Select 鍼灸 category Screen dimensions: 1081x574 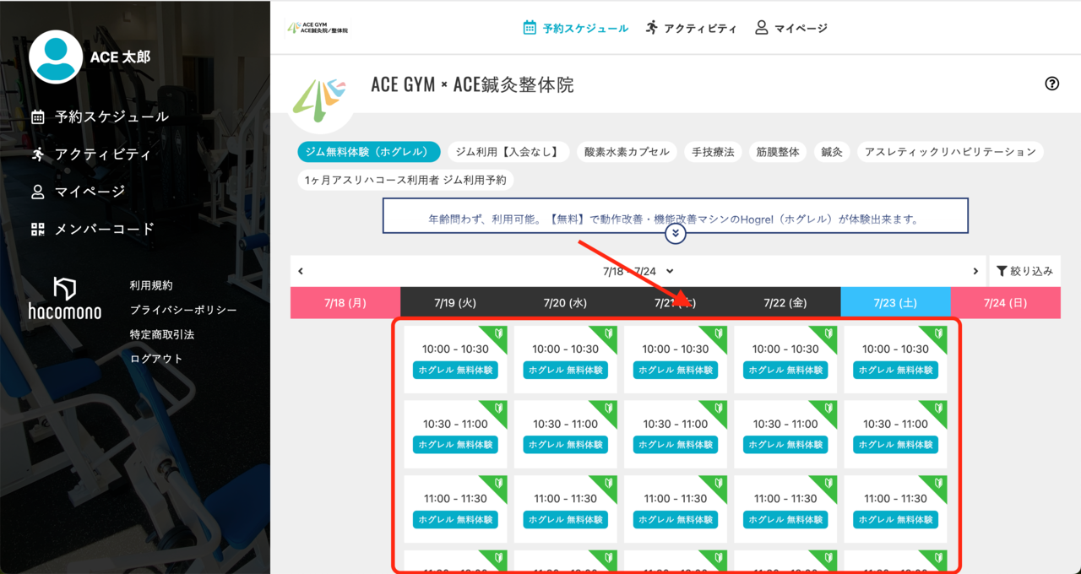(x=832, y=152)
